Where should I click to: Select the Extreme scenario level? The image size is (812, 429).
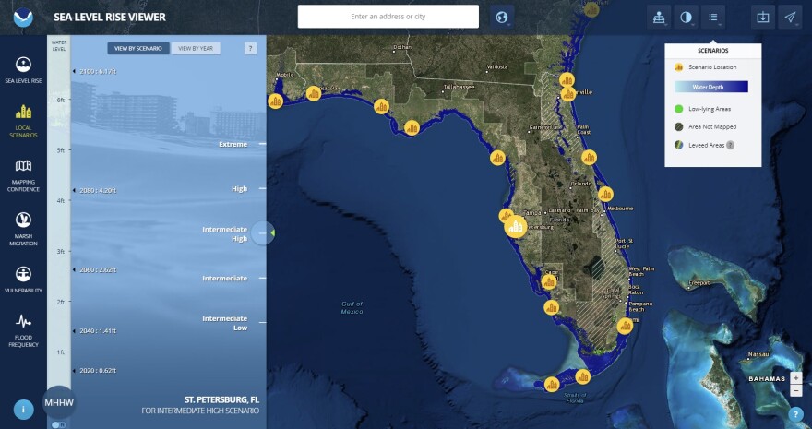233,144
